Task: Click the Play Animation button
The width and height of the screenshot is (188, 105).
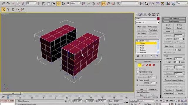Action: 164,101
